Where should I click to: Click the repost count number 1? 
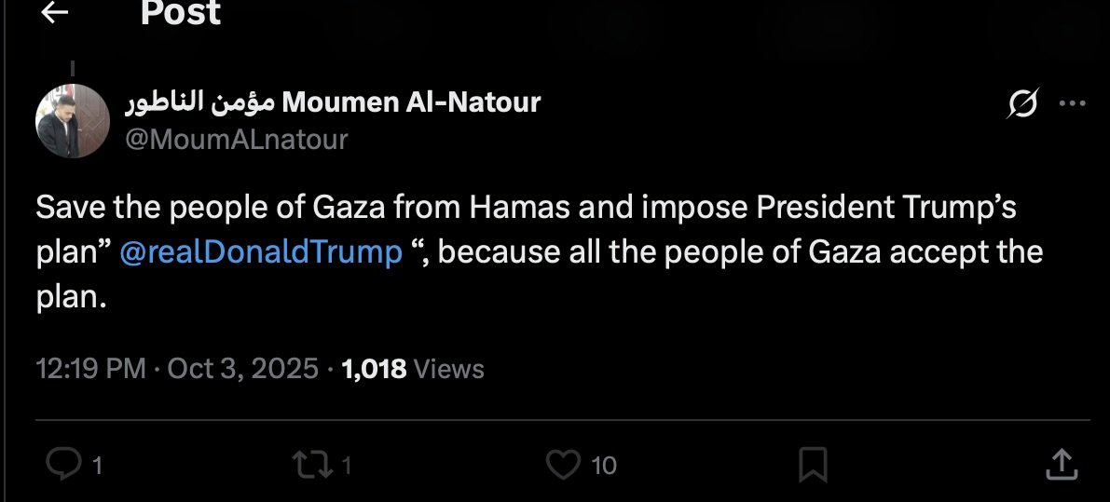(x=346, y=466)
